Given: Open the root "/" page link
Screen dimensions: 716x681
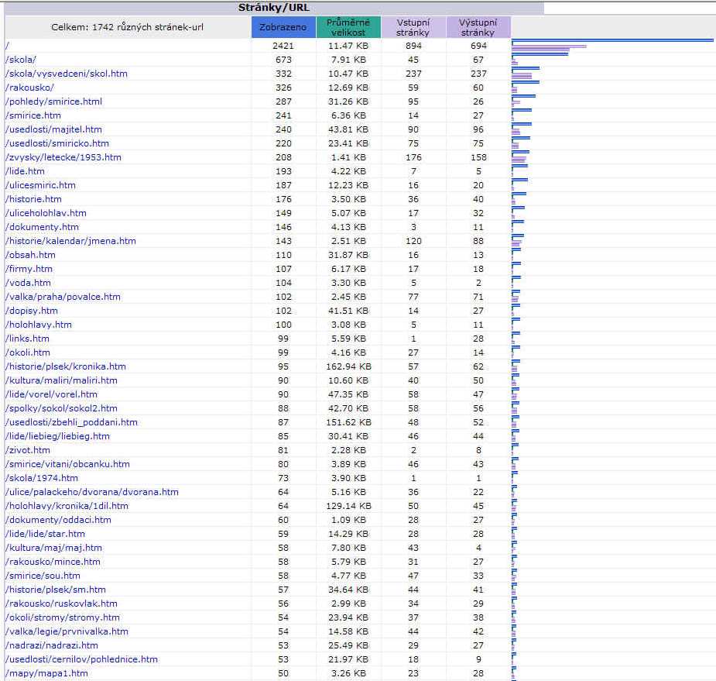Looking at the screenshot, I should pyautogui.click(x=7, y=46).
